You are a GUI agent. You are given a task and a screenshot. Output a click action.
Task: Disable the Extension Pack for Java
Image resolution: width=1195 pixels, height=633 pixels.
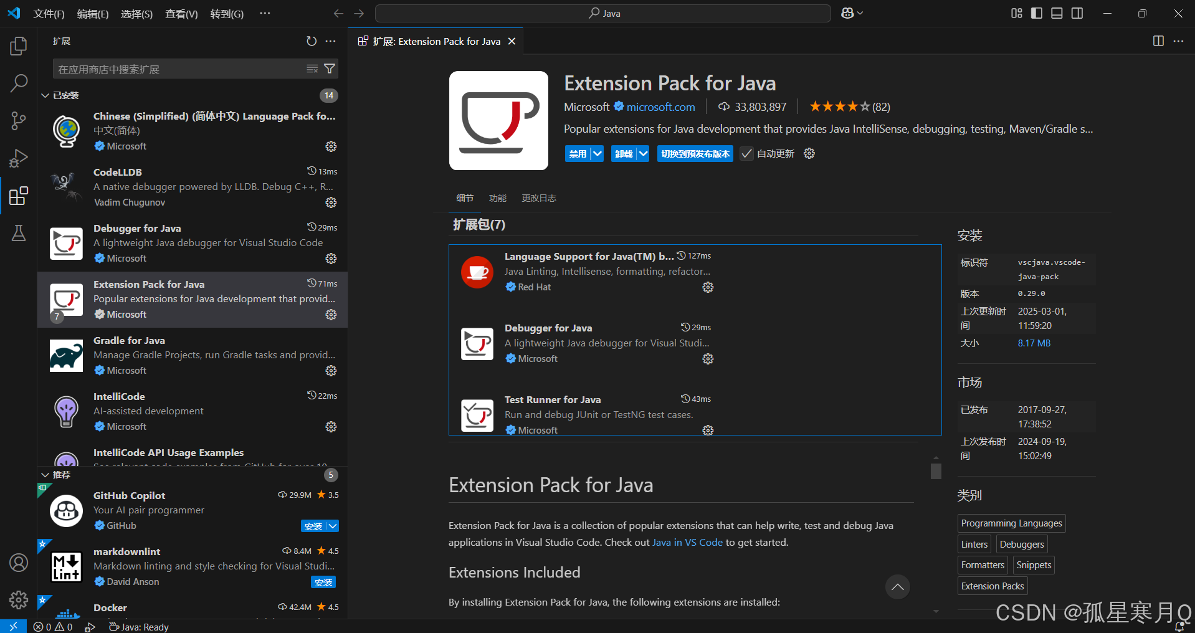point(578,154)
